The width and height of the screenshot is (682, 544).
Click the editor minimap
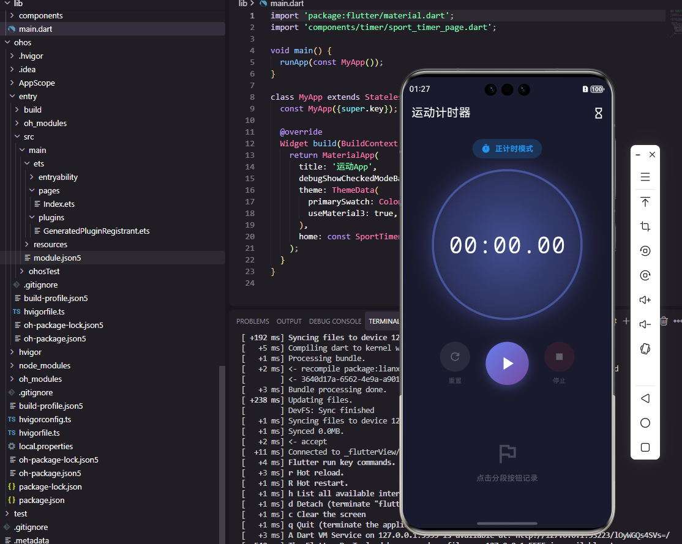click(x=676, y=24)
